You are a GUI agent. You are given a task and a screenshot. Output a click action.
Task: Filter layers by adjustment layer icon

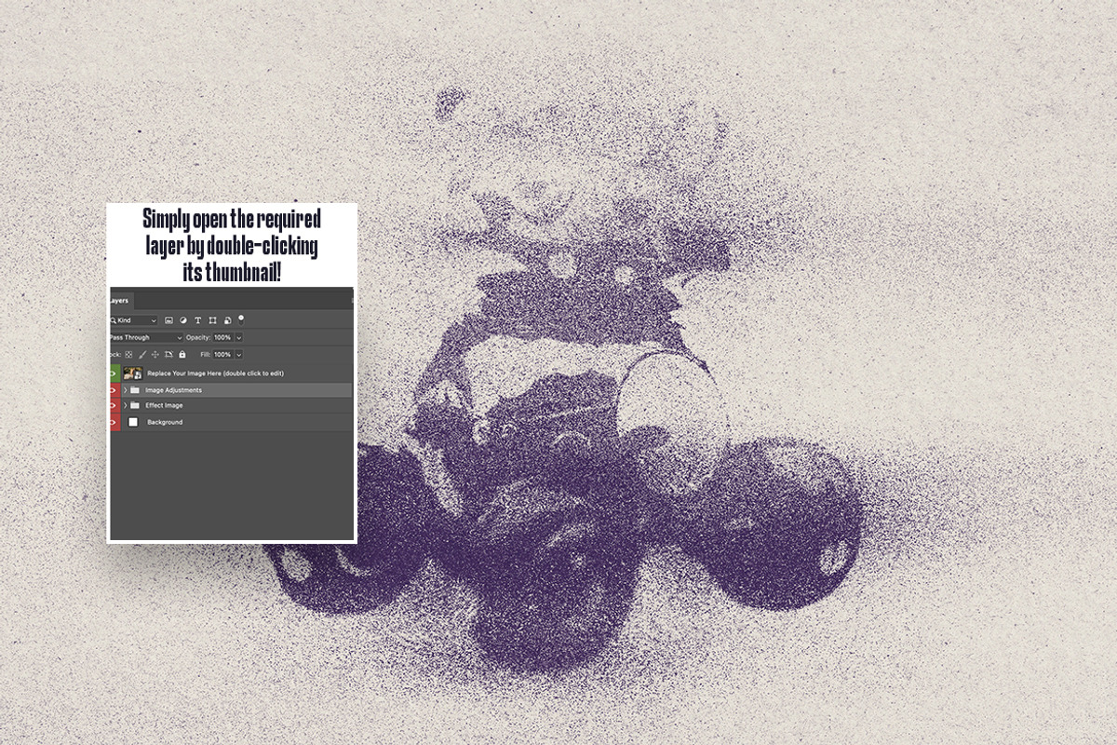point(183,320)
